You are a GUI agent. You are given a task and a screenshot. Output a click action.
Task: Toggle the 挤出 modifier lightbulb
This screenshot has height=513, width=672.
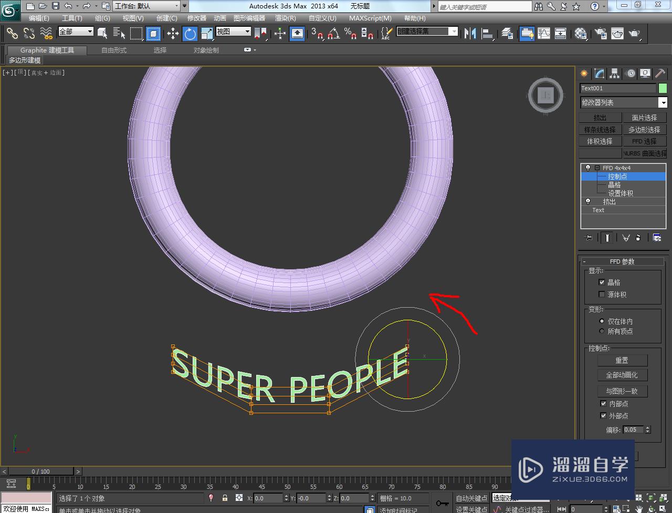(588, 202)
